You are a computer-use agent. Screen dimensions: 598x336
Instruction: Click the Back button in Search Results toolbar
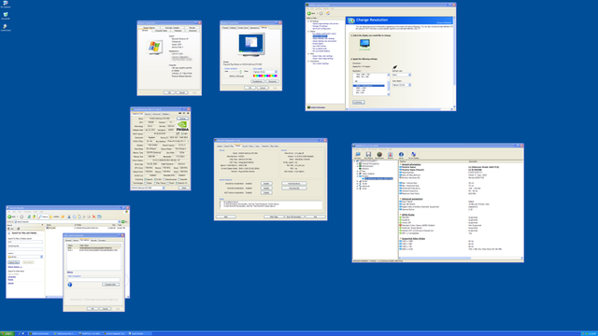[11, 217]
